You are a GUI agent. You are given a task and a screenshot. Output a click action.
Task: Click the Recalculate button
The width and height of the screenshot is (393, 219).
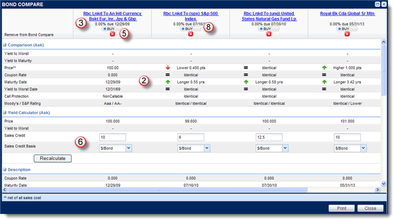click(53, 158)
